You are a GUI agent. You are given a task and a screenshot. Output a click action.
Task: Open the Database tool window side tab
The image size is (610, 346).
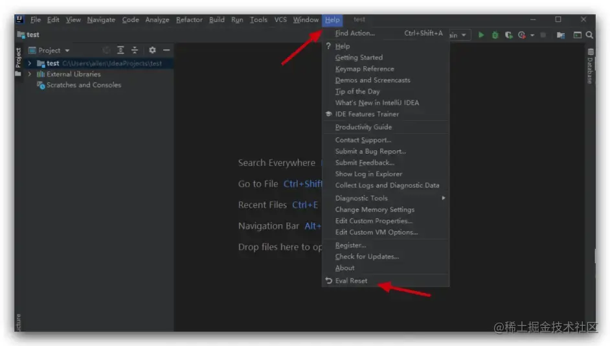pos(591,66)
